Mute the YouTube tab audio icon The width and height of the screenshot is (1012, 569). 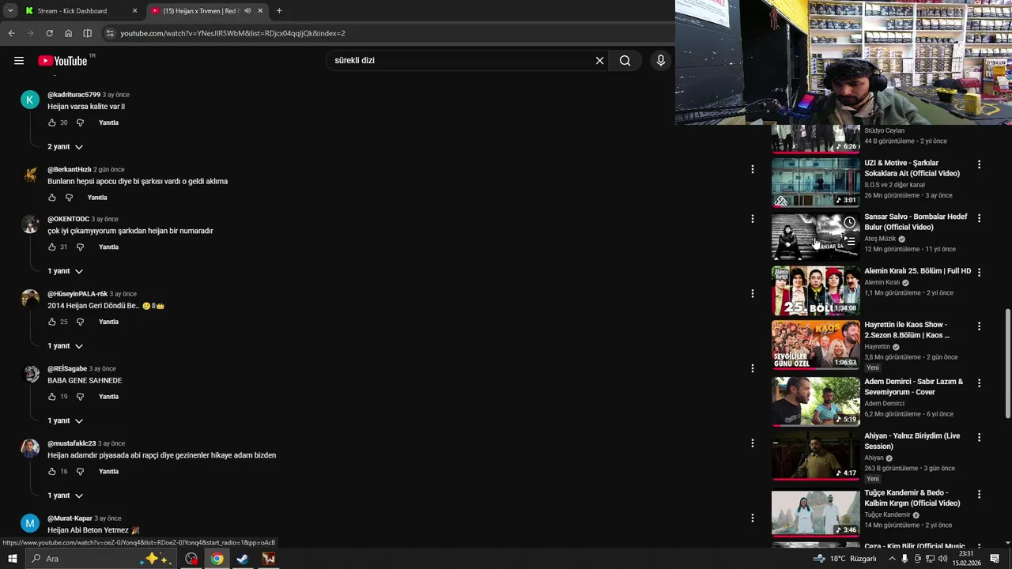[247, 11]
